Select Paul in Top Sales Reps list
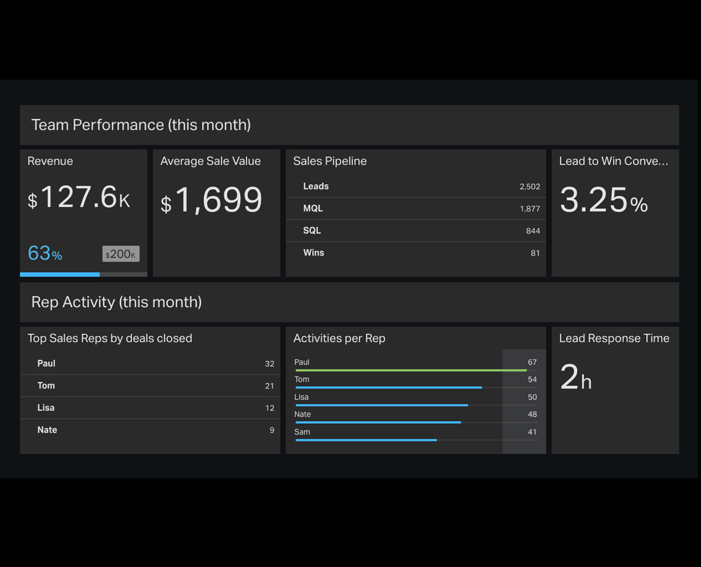The width and height of the screenshot is (701, 567). (150, 364)
